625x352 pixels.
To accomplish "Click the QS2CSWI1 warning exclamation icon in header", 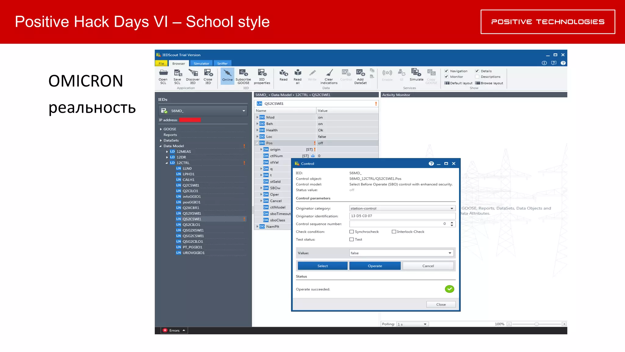I will point(376,104).
